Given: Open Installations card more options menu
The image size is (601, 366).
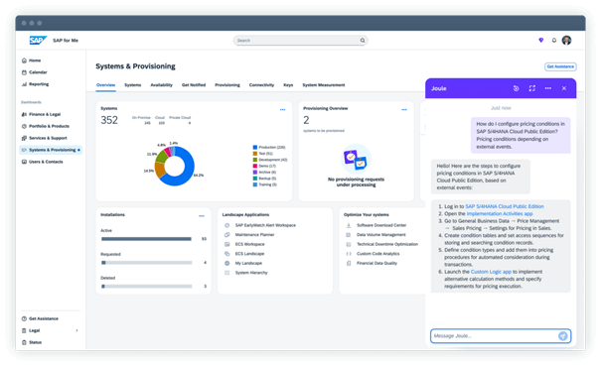Looking at the screenshot, I should (x=202, y=216).
